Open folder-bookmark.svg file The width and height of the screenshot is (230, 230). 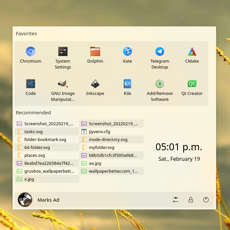47,139
